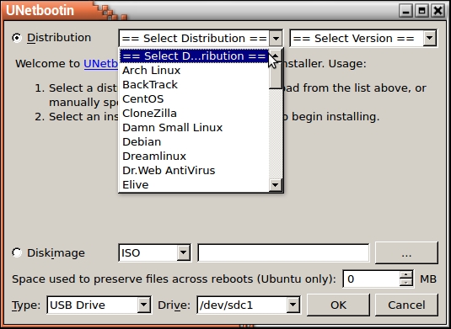This screenshot has width=451, height=329.
Task: Minimize the UNetbootin window
Action: tap(405, 11)
